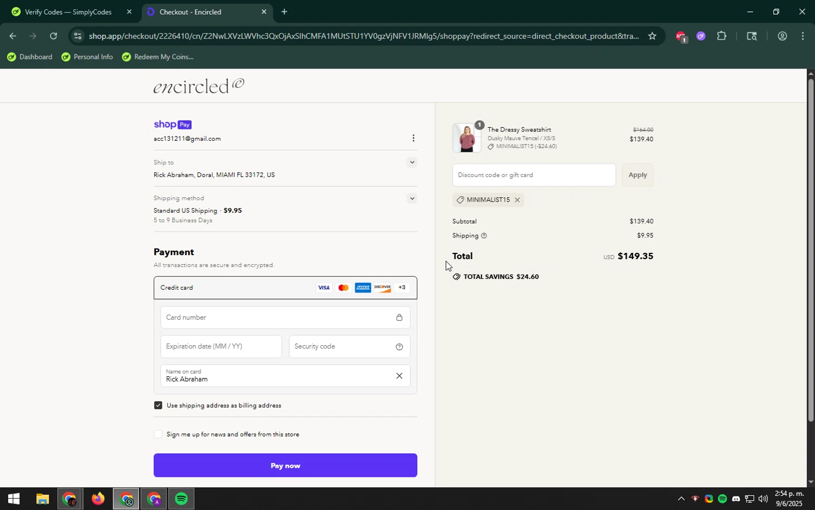The height and width of the screenshot is (510, 815).
Task: Open the taskbar clock and date
Action: 788,499
